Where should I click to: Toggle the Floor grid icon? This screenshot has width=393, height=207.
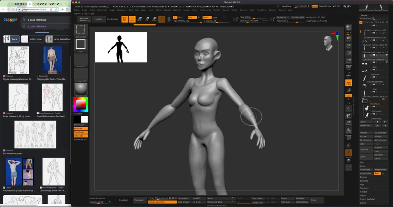[348, 75]
